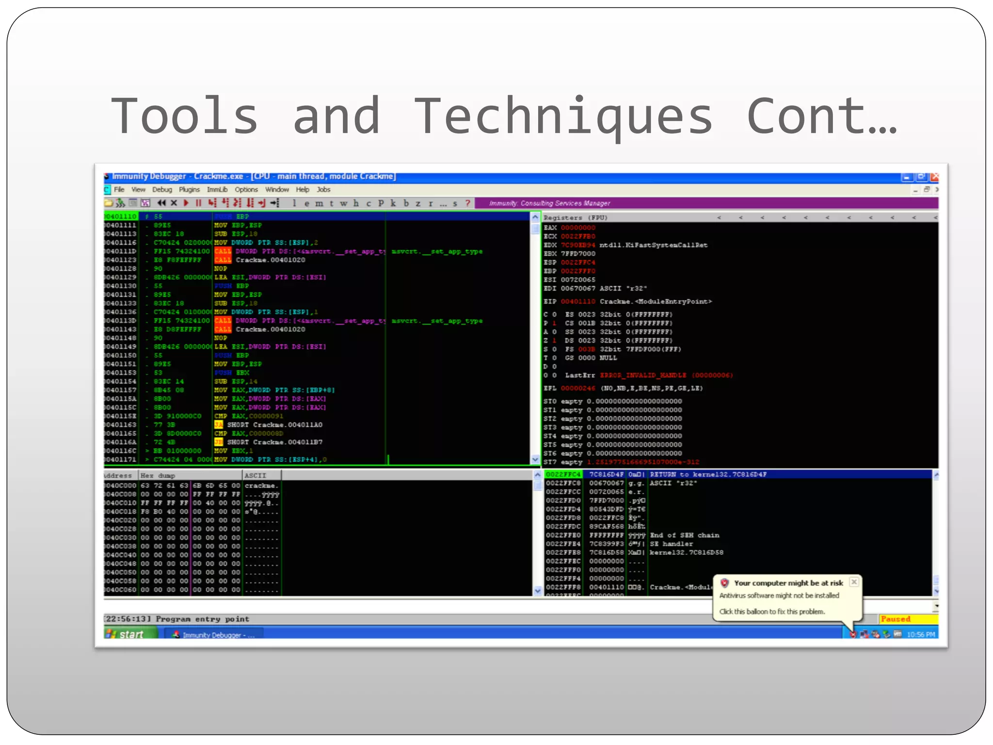Click Immunity Debugger taskbar button

tap(214, 634)
